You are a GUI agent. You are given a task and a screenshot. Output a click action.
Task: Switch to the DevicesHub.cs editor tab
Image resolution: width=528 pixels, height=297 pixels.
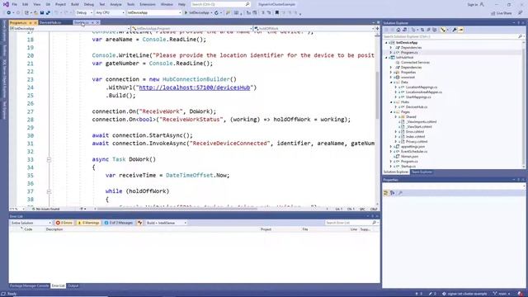tap(50, 22)
